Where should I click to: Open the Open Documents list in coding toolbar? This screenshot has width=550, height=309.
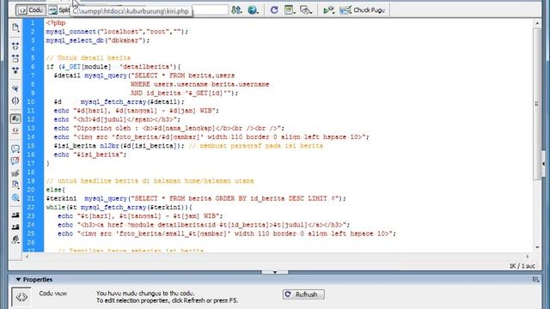pyautogui.click(x=15, y=27)
